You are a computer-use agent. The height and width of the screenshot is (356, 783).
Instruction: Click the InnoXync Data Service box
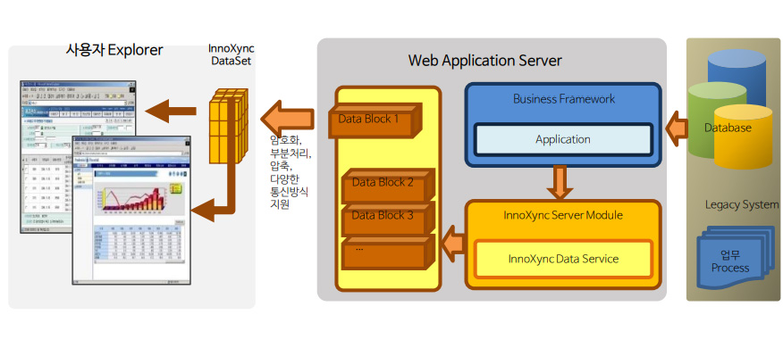(x=563, y=259)
